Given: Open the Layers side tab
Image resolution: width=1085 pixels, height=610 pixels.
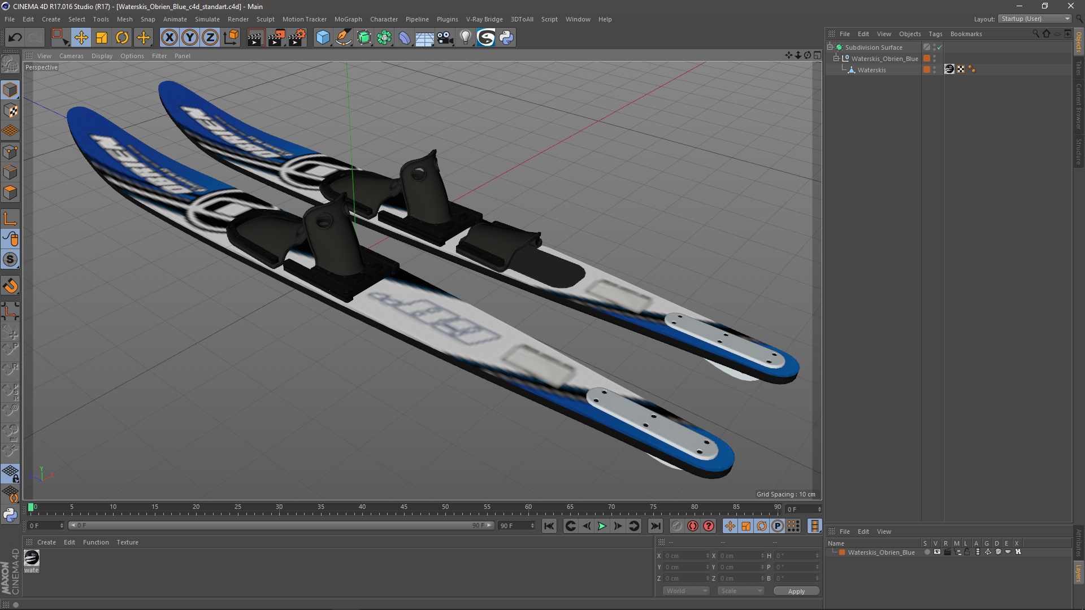Looking at the screenshot, I should pyautogui.click(x=1079, y=573).
